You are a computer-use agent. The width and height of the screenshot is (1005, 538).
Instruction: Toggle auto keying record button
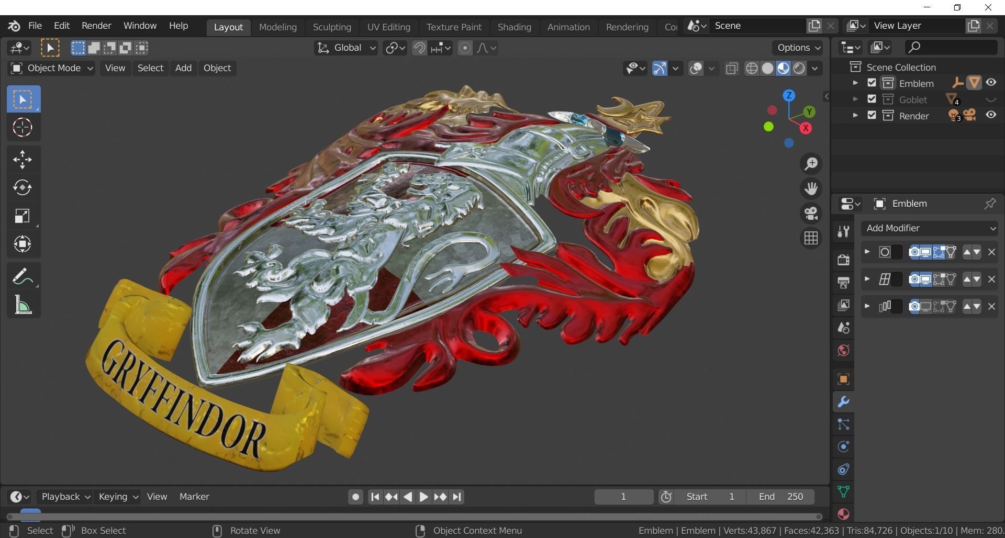pos(355,497)
